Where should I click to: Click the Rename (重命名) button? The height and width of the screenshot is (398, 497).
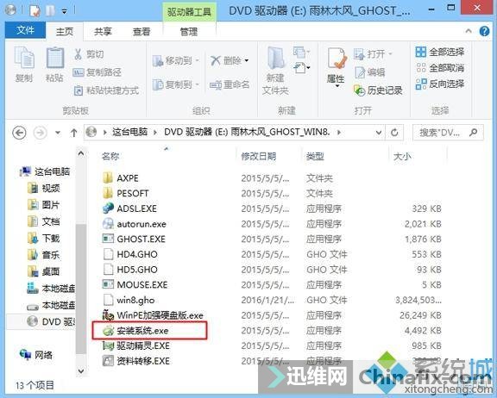pyautogui.click(x=230, y=84)
